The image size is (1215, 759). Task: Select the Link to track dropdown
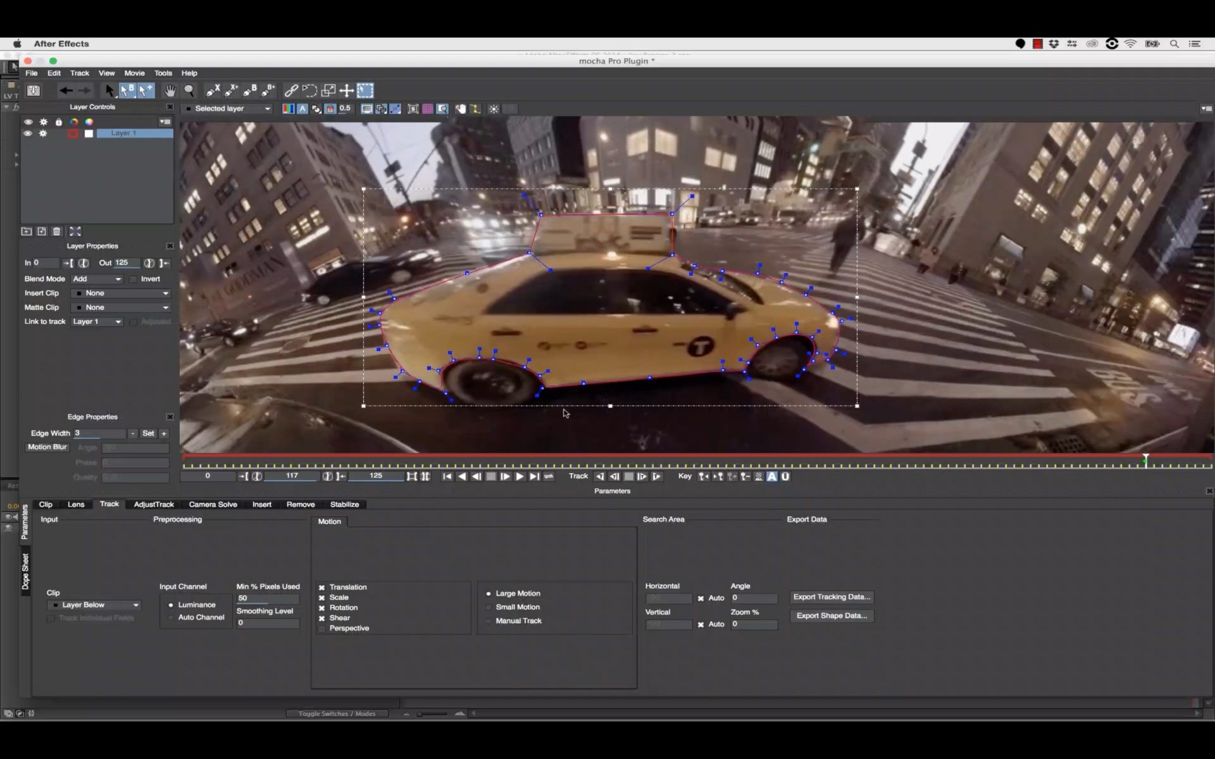[x=96, y=321]
